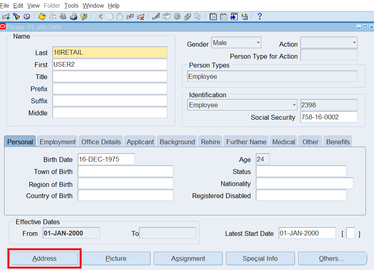Open the Action dropdown list
The height and width of the screenshot is (270, 374).
354,43
